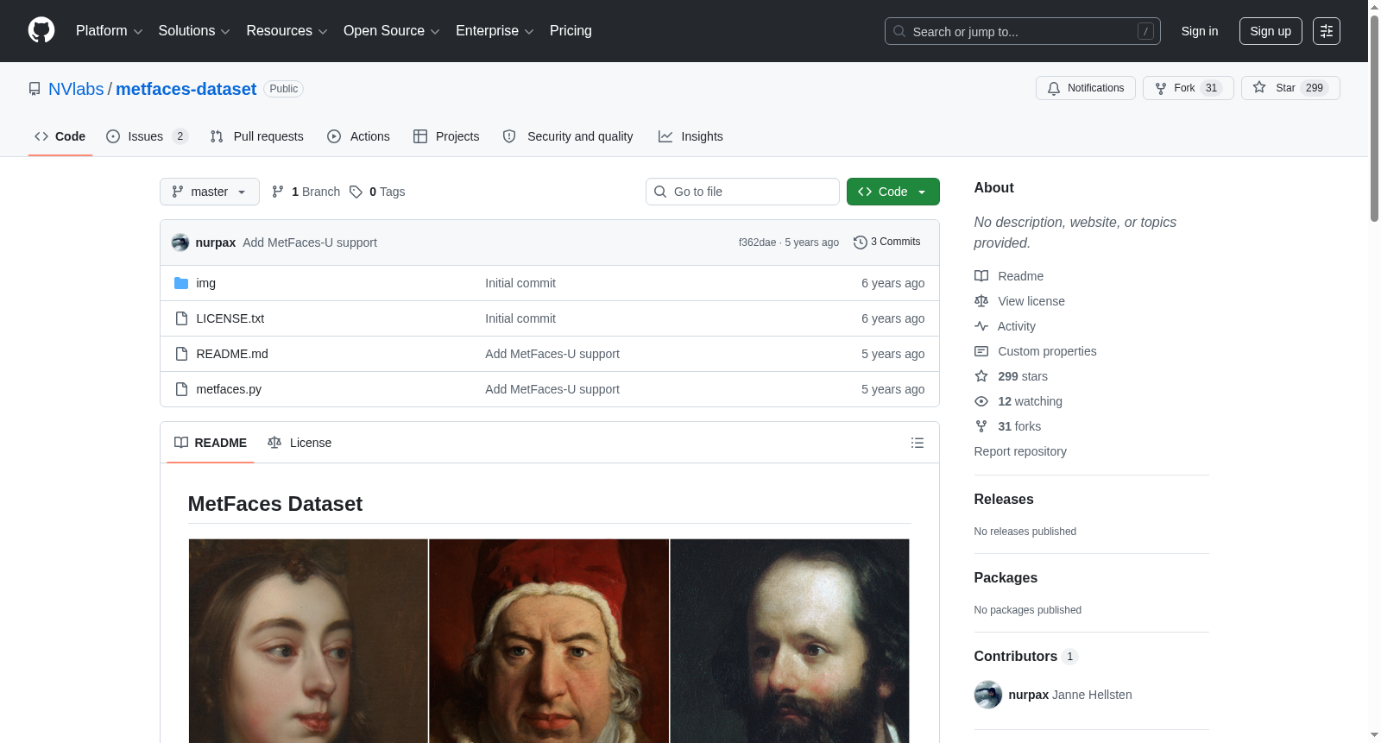Click the Sign up button
This screenshot has width=1381, height=743.
point(1271,31)
